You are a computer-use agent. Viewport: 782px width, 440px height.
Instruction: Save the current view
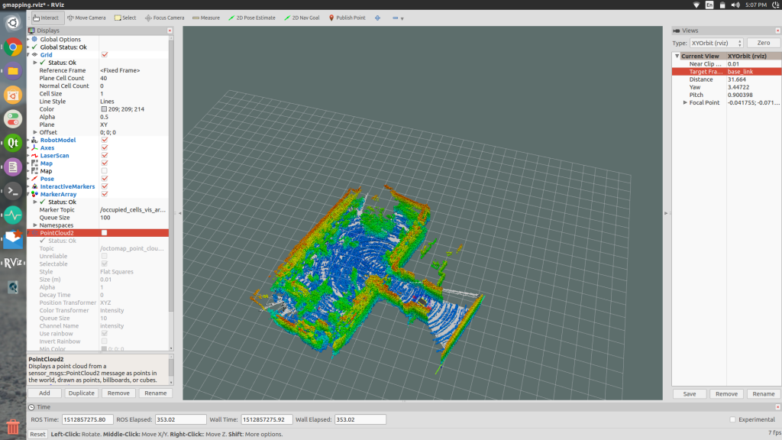pyautogui.click(x=690, y=394)
